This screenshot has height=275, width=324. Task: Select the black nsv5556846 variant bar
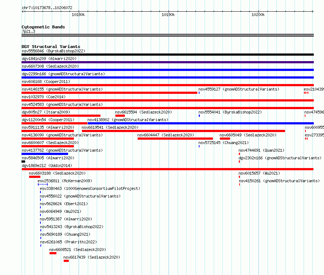click(x=167, y=55)
